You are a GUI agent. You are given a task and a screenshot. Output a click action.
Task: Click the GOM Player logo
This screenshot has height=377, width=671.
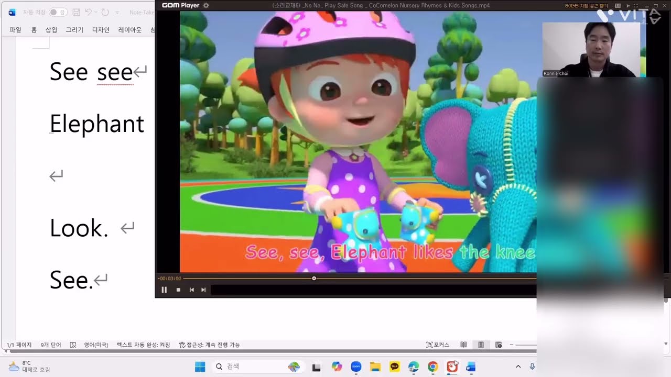coord(180,5)
